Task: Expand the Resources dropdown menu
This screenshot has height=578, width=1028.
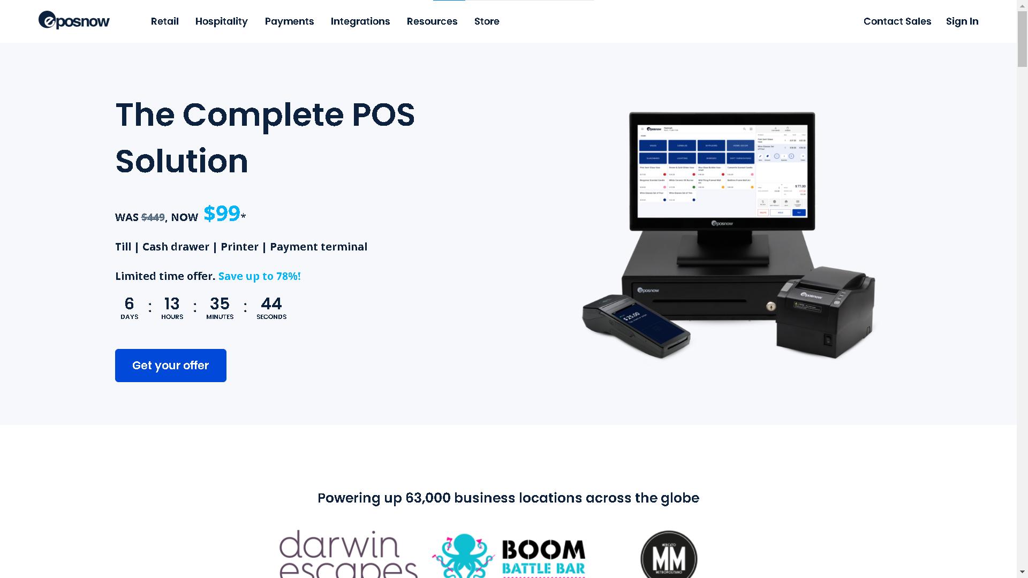Action: coord(432,21)
